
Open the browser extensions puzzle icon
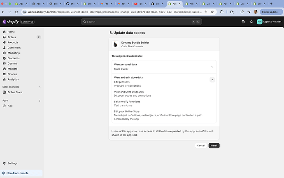222,12
